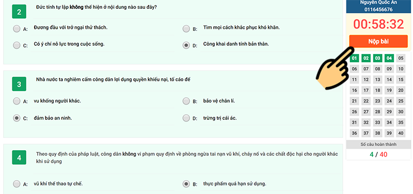The width and height of the screenshot is (413, 194).
Task: Navigate to question 18
Action: click(x=378, y=90)
